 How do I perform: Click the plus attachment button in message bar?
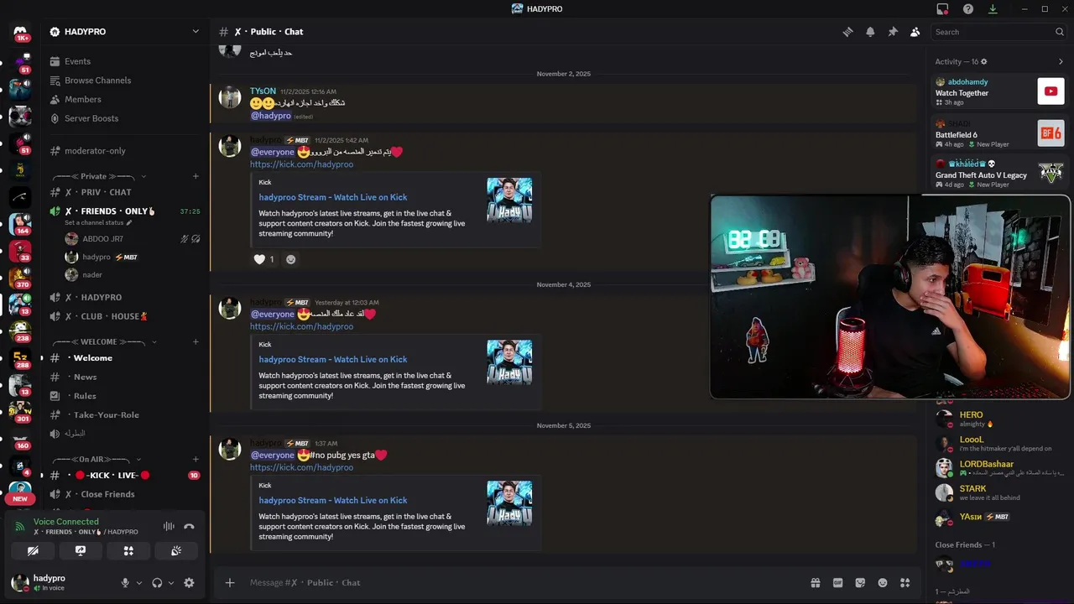229,582
